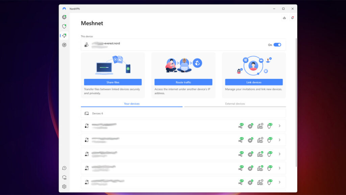
Task: Click traffic-routing globe icon in fourth device row
Action: click(x=250, y=168)
